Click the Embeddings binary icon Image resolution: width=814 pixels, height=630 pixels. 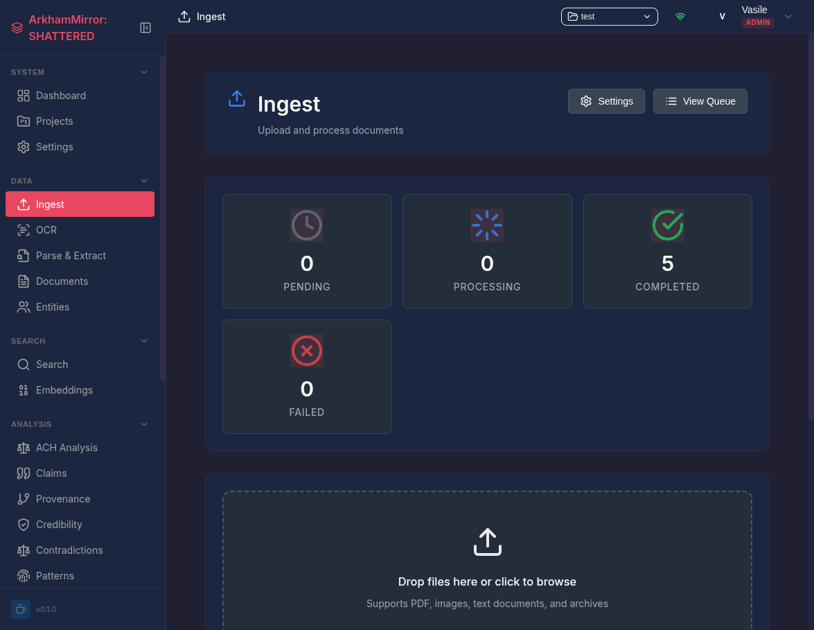pyautogui.click(x=24, y=390)
